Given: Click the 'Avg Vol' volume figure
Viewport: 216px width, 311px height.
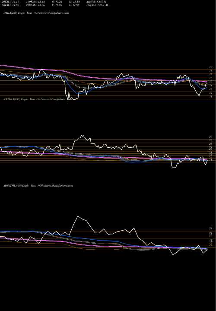Looking at the screenshot, I should coord(96,2).
